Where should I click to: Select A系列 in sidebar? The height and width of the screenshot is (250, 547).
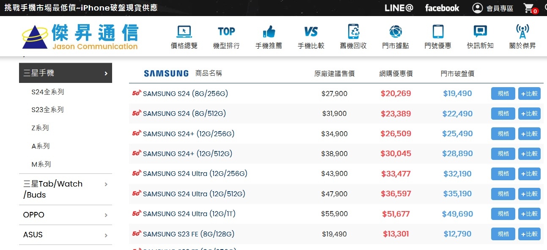tap(41, 146)
